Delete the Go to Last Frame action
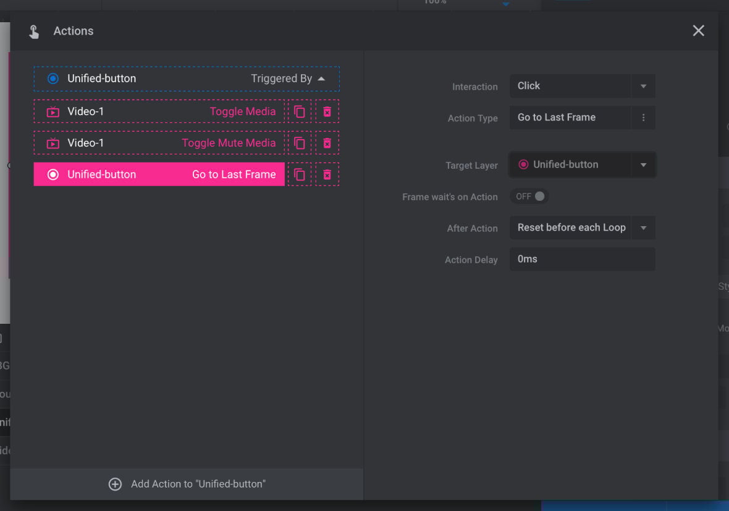729x511 pixels. [x=327, y=174]
